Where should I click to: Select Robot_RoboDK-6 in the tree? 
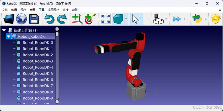(38, 80)
